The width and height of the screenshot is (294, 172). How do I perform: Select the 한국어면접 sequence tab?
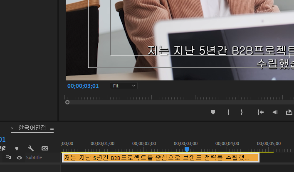32,128
